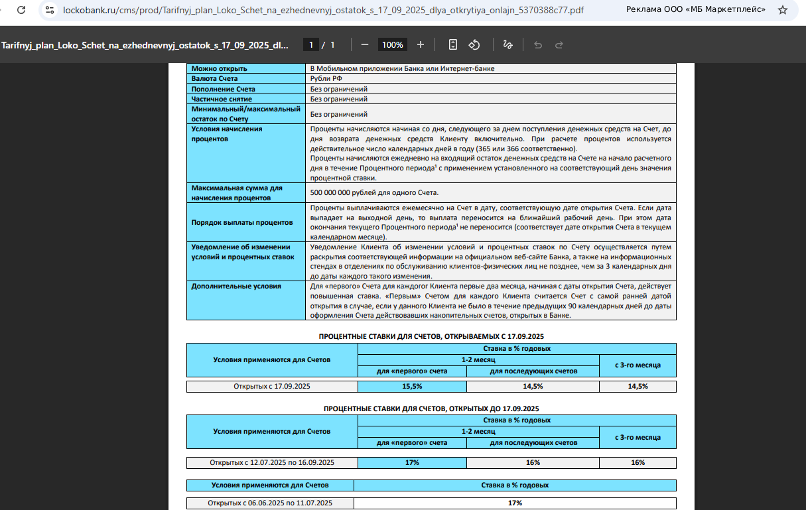Click 'В Мобильном приложении Банка или Интернет-банке' cell
This screenshot has height=510, width=806.
(492, 68)
